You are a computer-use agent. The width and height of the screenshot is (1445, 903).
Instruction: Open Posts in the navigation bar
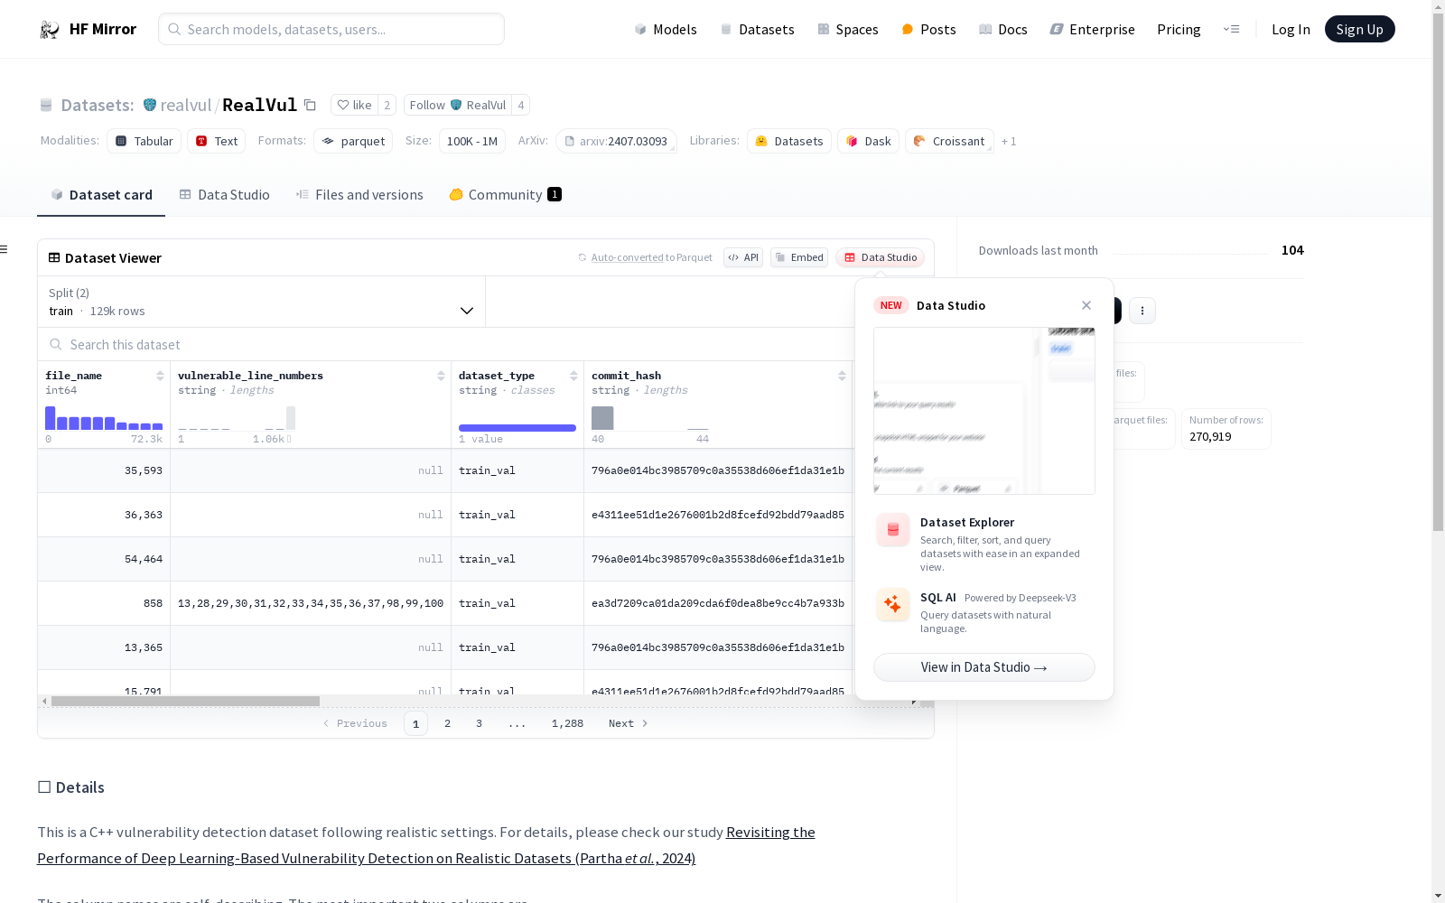click(928, 29)
